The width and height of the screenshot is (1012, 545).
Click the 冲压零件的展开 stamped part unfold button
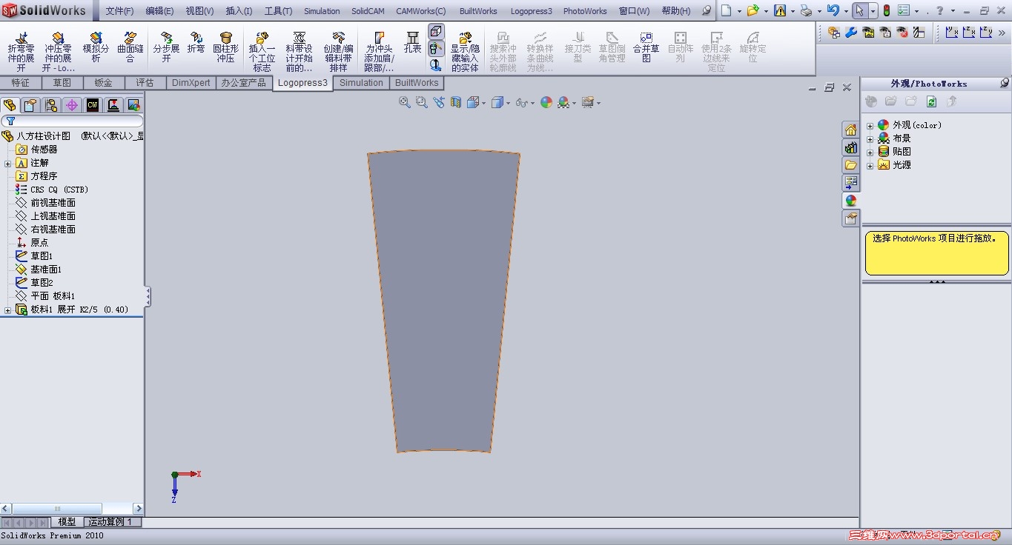[58, 52]
